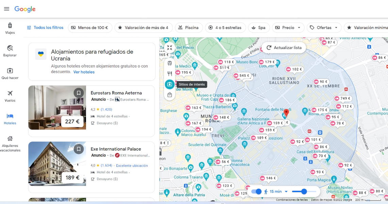Open the 118 € hotel pin
This screenshot has height=204, width=388.
pyautogui.click(x=226, y=62)
